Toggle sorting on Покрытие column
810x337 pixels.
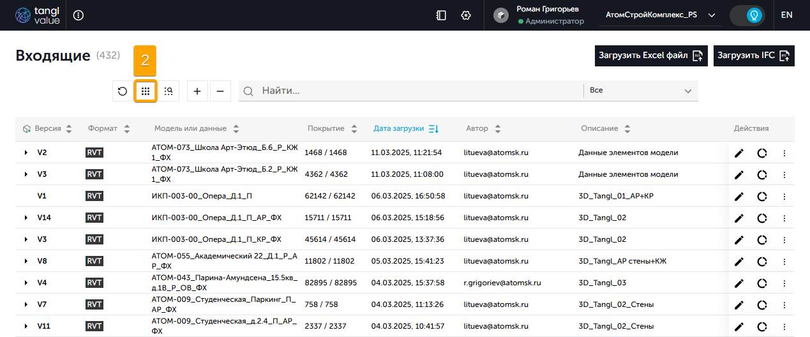(332, 128)
